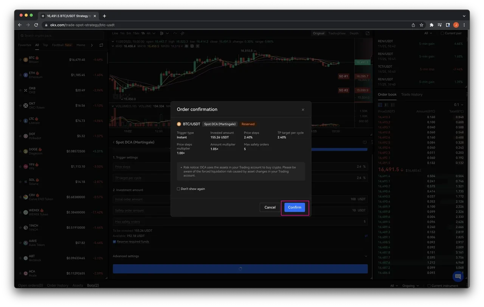Open the Bots(2) tab
This screenshot has width=484, height=307.
pyautogui.click(x=93, y=285)
